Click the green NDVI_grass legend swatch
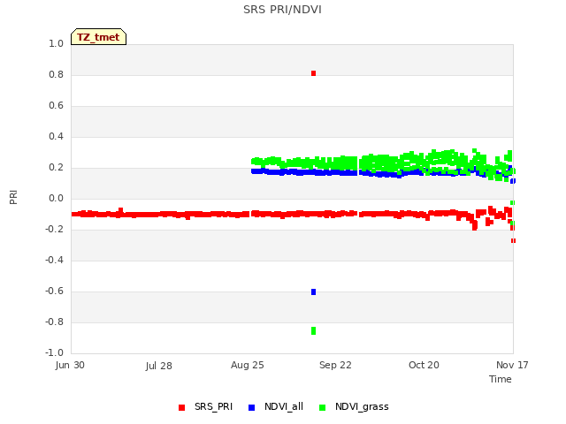The height and width of the screenshot is (424, 566). pos(322,407)
